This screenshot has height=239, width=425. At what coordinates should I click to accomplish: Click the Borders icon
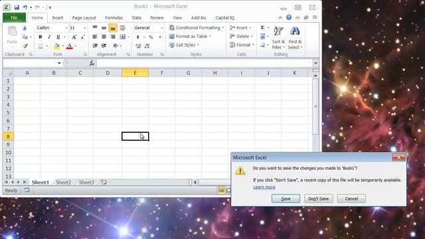(x=41, y=46)
